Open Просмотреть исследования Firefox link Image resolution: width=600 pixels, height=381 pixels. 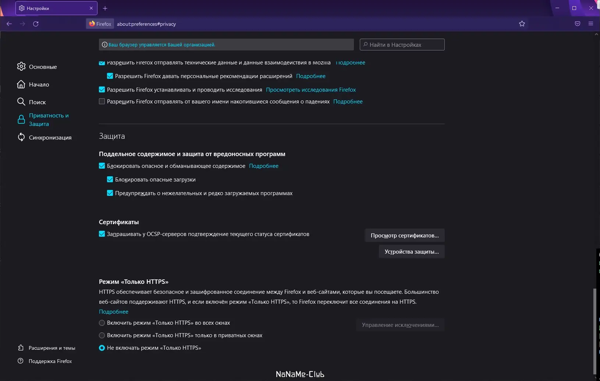[x=311, y=90]
